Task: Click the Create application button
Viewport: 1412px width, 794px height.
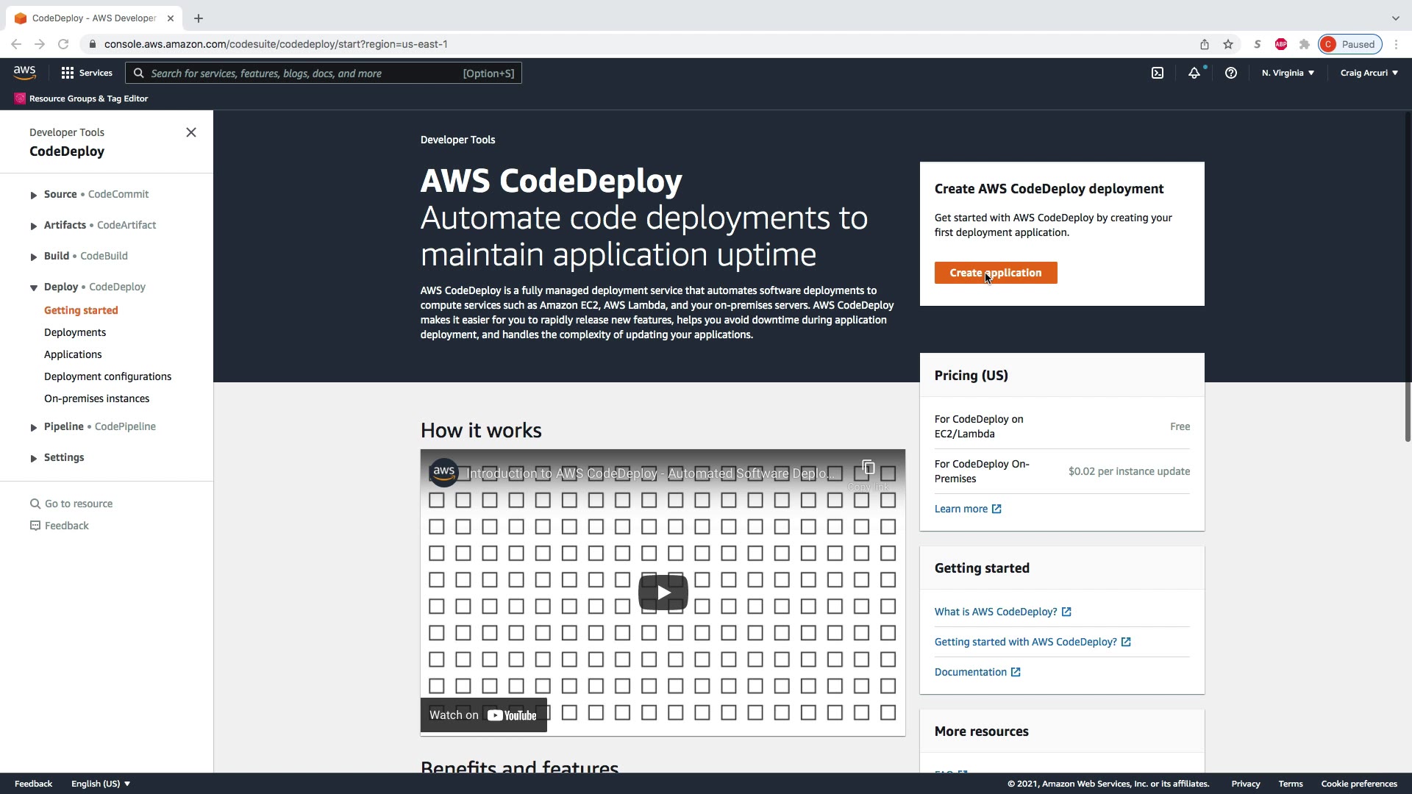Action: pyautogui.click(x=995, y=273)
